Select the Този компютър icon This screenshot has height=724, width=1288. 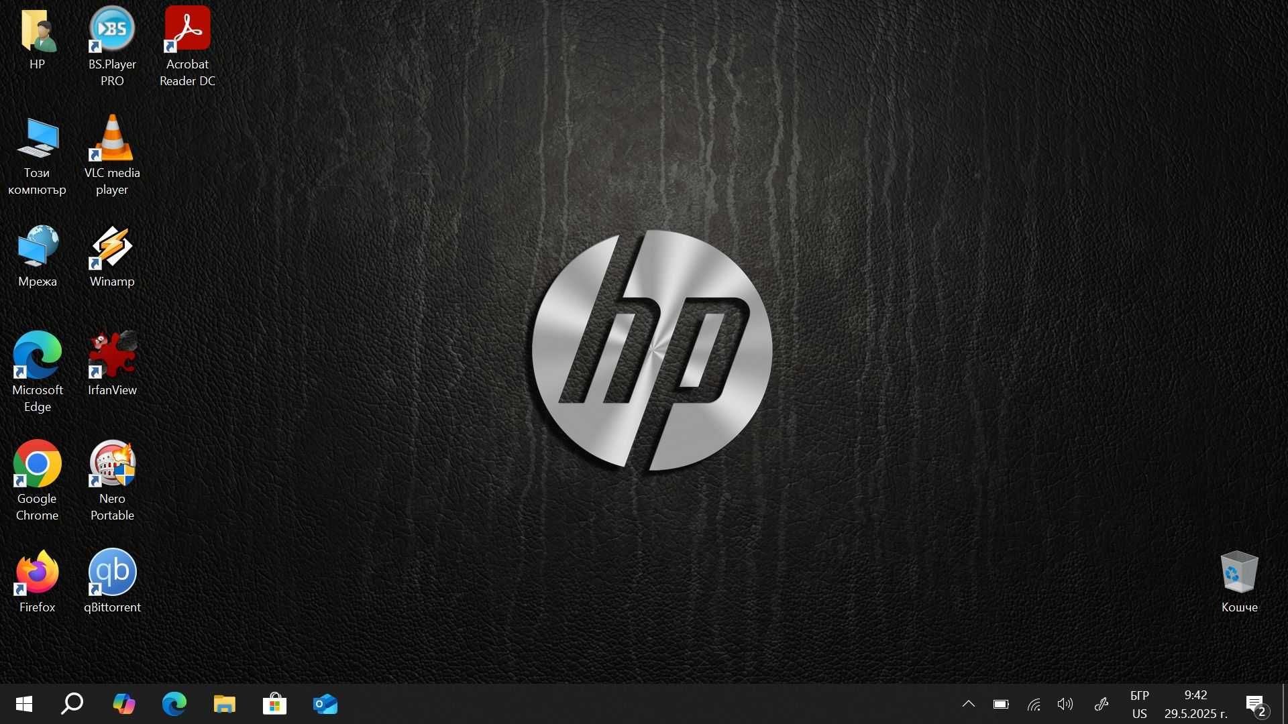click(x=38, y=138)
